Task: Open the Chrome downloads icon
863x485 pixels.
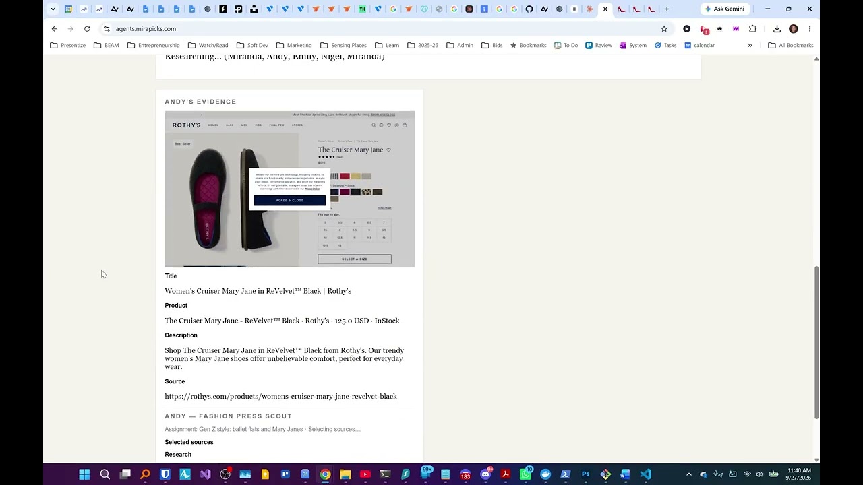Action: [x=777, y=29]
